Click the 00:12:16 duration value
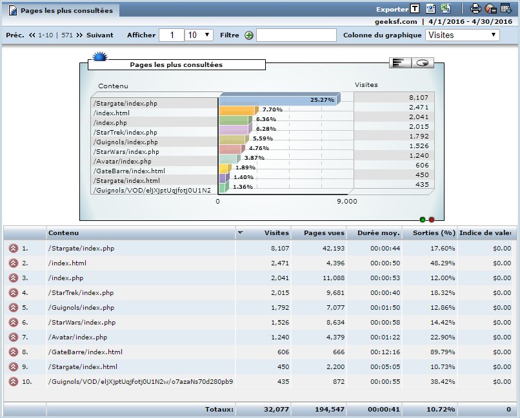This screenshot has width=520, height=418. point(385,352)
